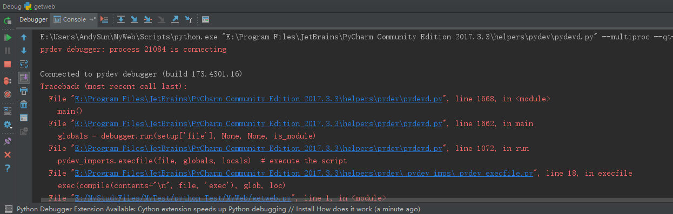
Task: Clear console with trash icon
Action: click(x=24, y=104)
